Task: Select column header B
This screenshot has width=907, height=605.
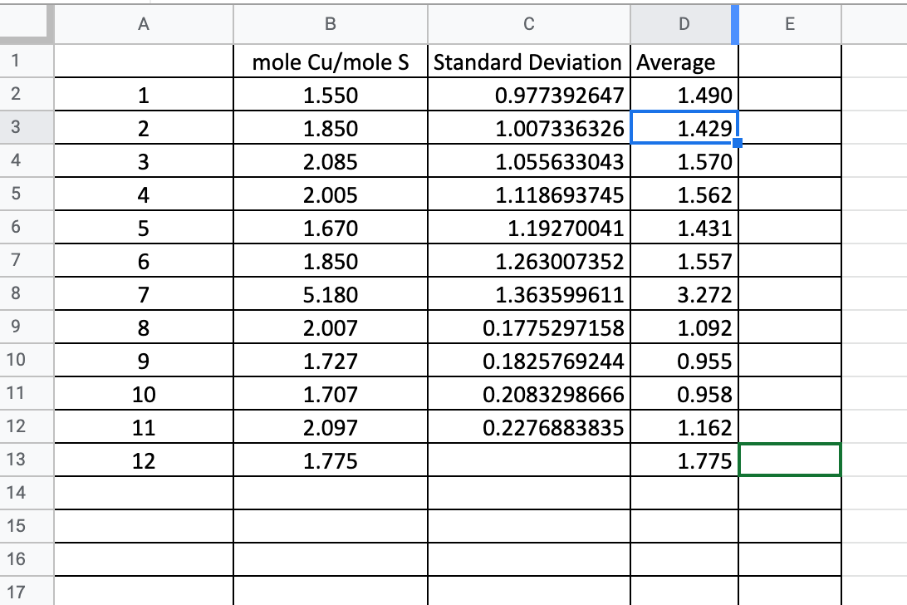Action: click(x=331, y=24)
